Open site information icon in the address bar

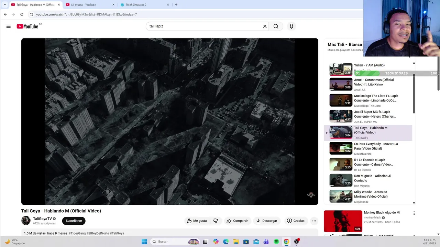32,14
